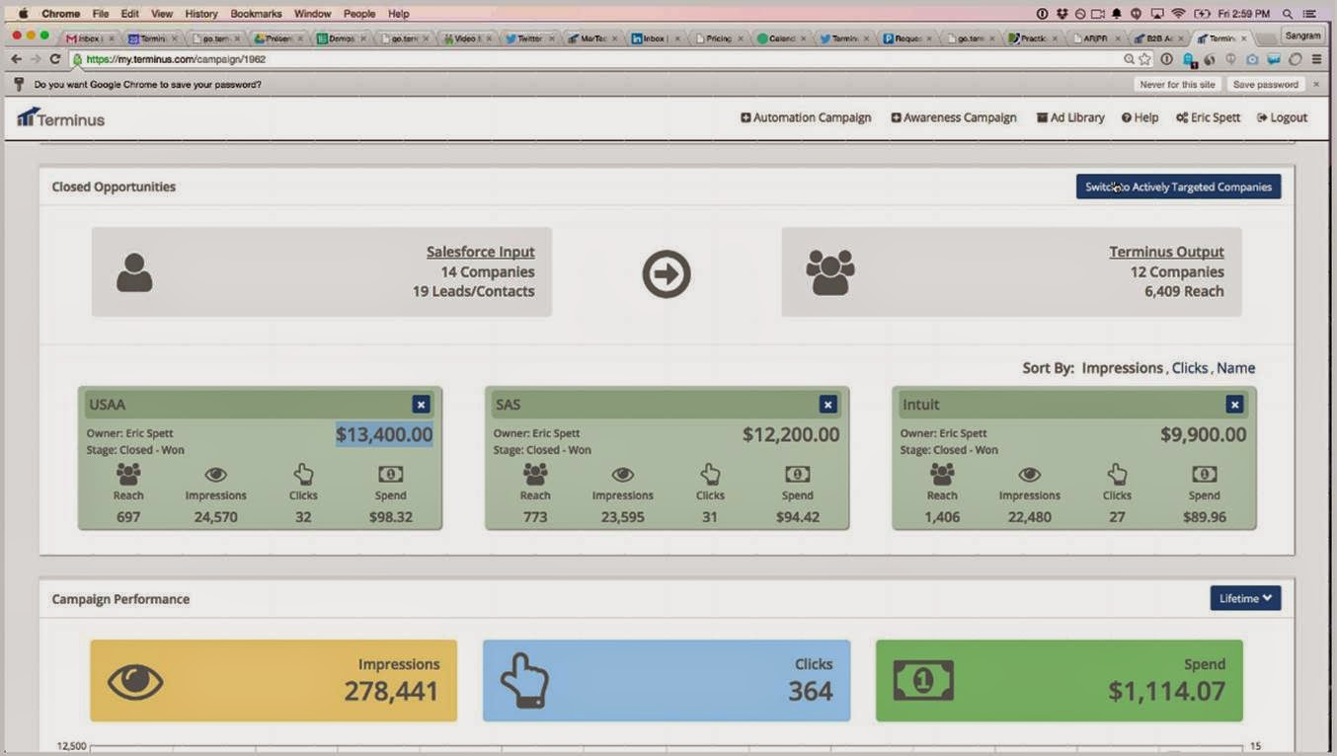This screenshot has width=1337, height=756.
Task: Click the highlighted $13,400.00 amount
Action: 384,434
